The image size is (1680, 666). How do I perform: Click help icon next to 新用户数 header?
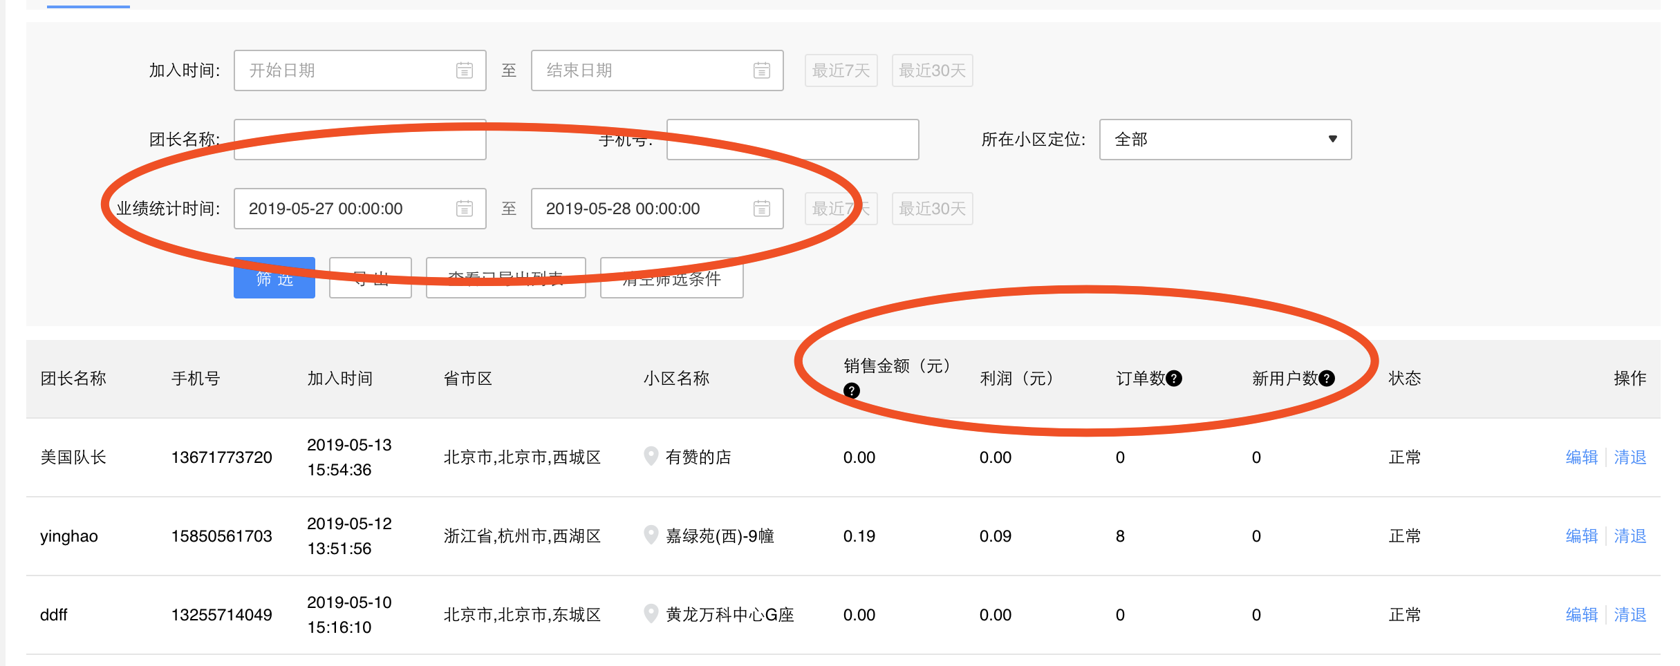coord(1327,379)
